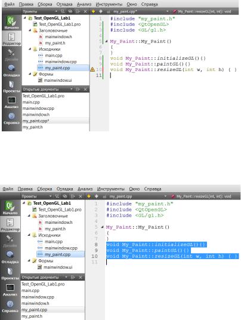Viewport: 241px width, 320px height.
Task: Close the lower Проекты panel
Action: tap(81, 196)
